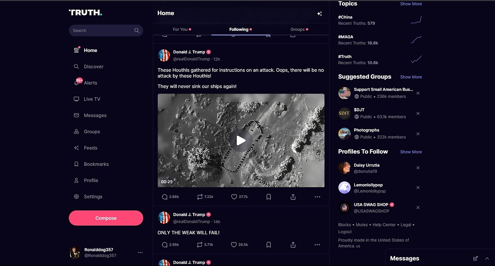Click Help Center footer link
495x266 pixels.
tap(384, 225)
